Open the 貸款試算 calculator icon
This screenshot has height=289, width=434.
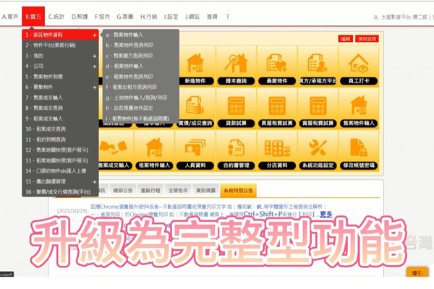pos(237,107)
